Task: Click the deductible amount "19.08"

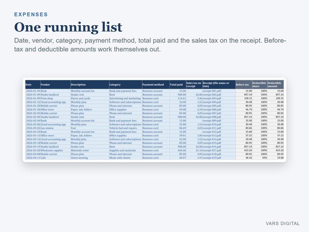Action: [x=275, y=158]
